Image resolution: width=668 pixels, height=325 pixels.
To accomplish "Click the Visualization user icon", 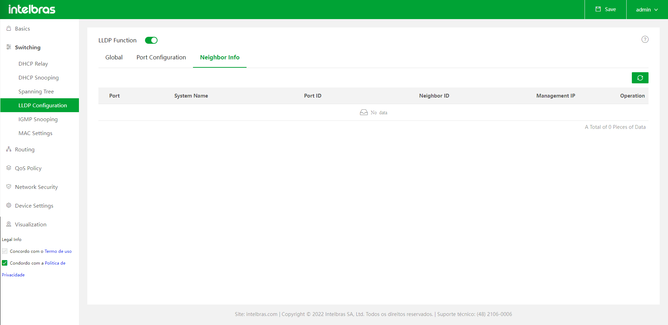I will click(9, 224).
